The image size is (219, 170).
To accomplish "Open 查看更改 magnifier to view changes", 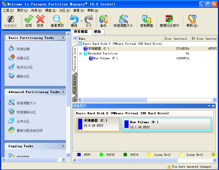I will pos(57,19).
